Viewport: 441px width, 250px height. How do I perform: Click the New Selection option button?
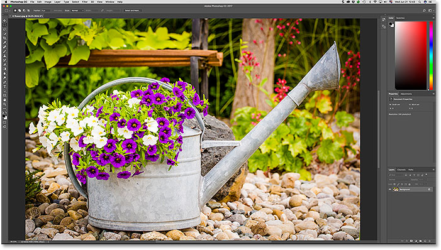pyautogui.click(x=15, y=11)
